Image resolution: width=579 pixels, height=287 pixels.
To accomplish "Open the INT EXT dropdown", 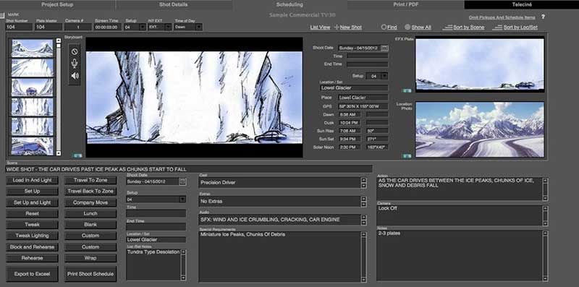I will [x=168, y=27].
